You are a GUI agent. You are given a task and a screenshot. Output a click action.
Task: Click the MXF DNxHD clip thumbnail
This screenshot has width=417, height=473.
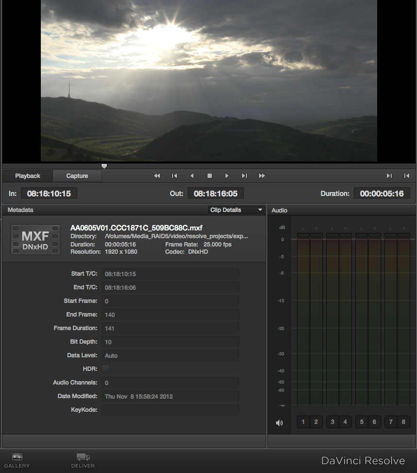pyautogui.click(x=35, y=240)
